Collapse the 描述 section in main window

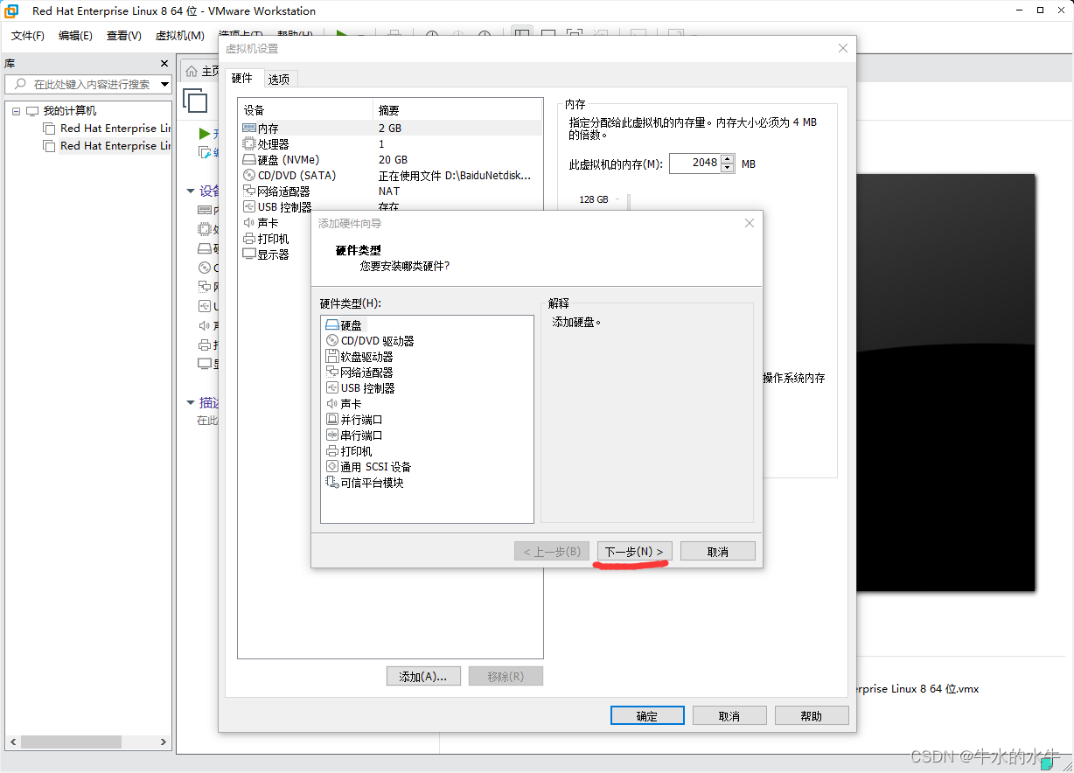click(x=191, y=402)
